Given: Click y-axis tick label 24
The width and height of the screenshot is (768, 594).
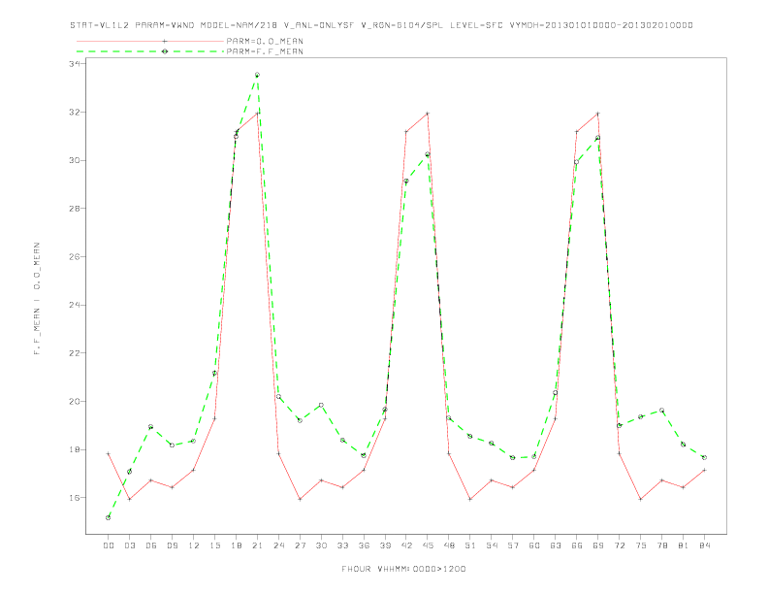Looking at the screenshot, I should point(75,305).
